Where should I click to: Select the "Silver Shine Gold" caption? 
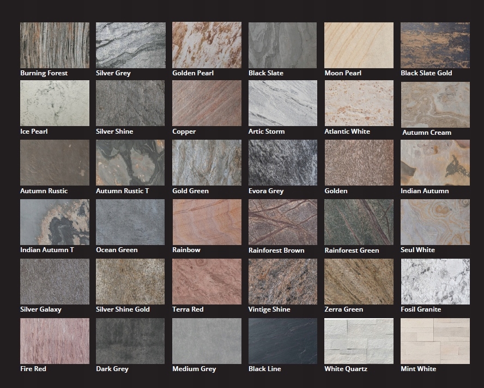(x=123, y=309)
